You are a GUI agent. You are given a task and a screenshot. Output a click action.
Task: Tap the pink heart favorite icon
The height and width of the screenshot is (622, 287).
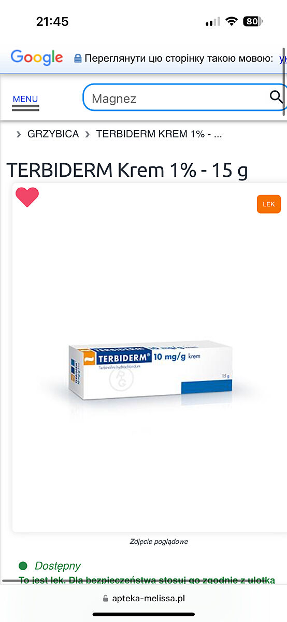[27, 197]
